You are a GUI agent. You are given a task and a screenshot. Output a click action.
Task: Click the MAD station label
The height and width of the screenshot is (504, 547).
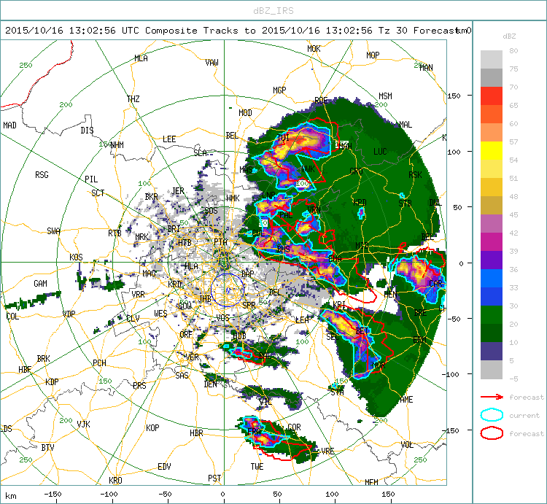tap(9, 125)
